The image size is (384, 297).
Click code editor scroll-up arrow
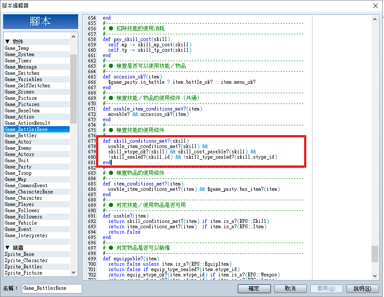375,19
